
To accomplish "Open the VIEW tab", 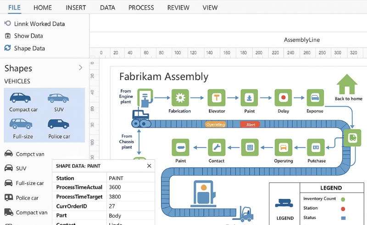I will coord(210,7).
